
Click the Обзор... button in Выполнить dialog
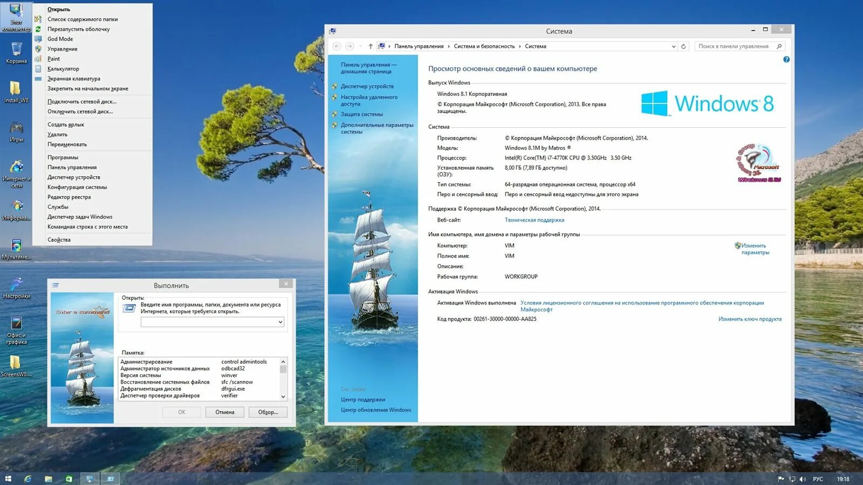coord(268,412)
